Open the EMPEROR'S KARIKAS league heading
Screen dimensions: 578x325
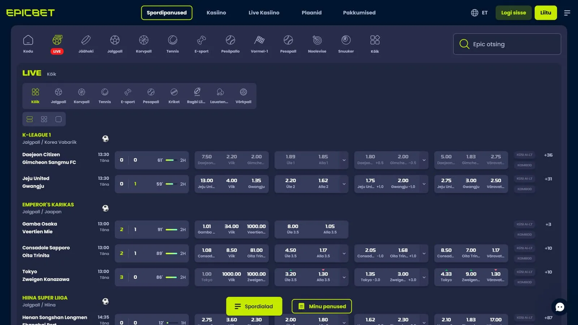(48, 204)
